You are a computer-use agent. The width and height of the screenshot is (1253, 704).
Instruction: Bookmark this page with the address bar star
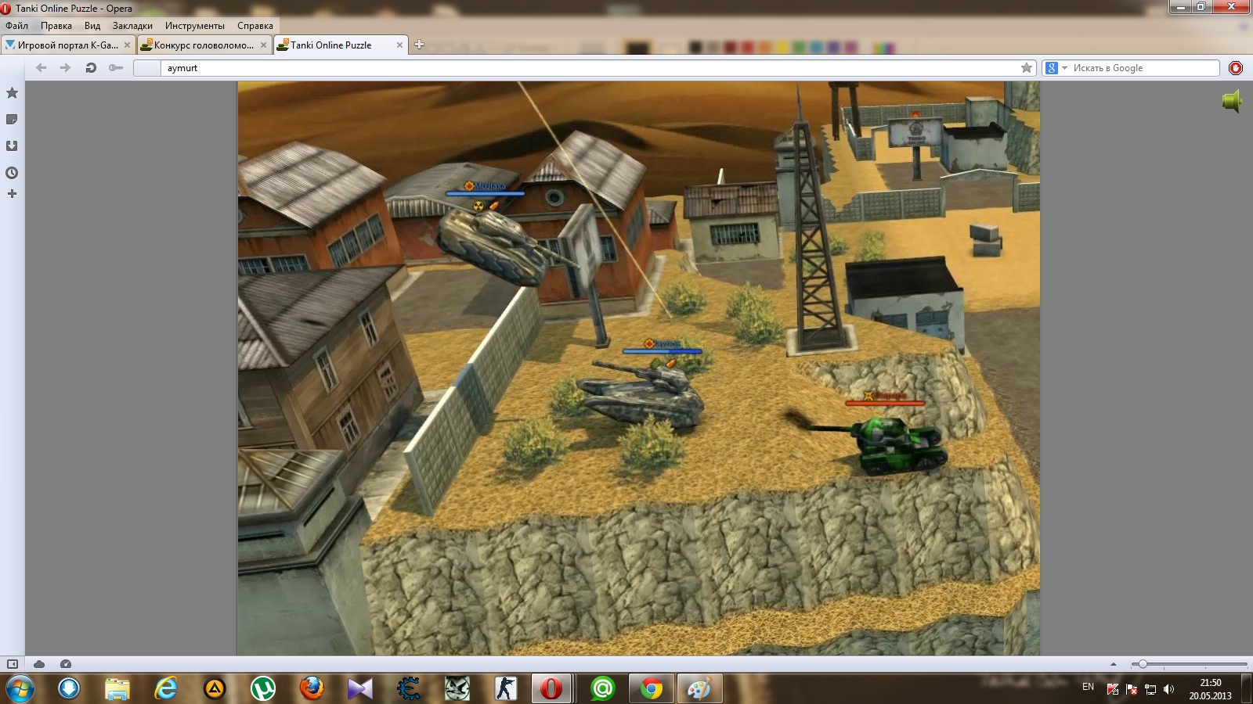[1027, 68]
